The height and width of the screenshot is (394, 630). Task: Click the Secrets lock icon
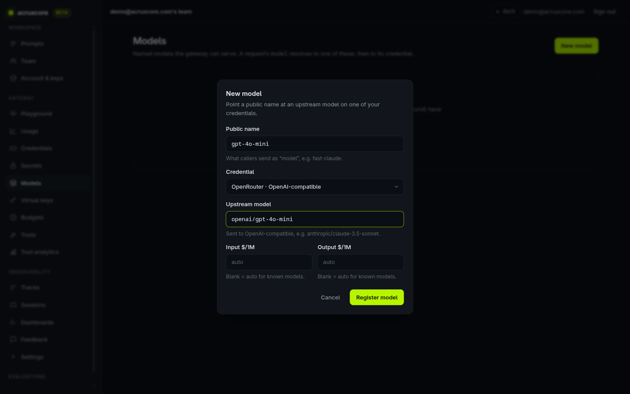coord(13,165)
